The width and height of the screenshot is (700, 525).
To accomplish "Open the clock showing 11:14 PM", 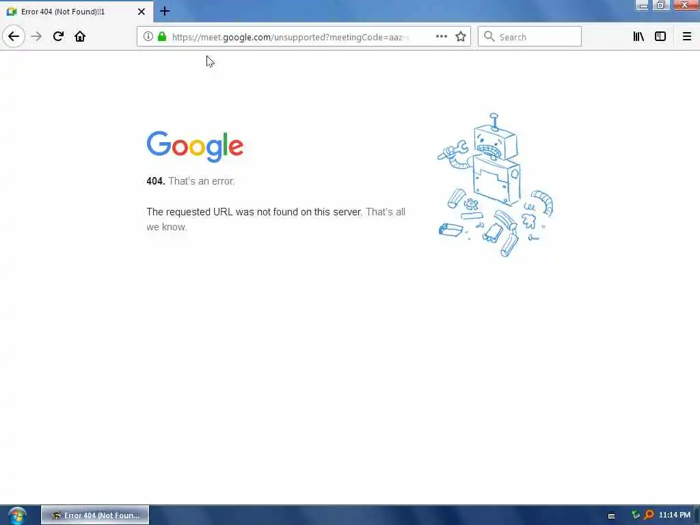I will pos(675,515).
